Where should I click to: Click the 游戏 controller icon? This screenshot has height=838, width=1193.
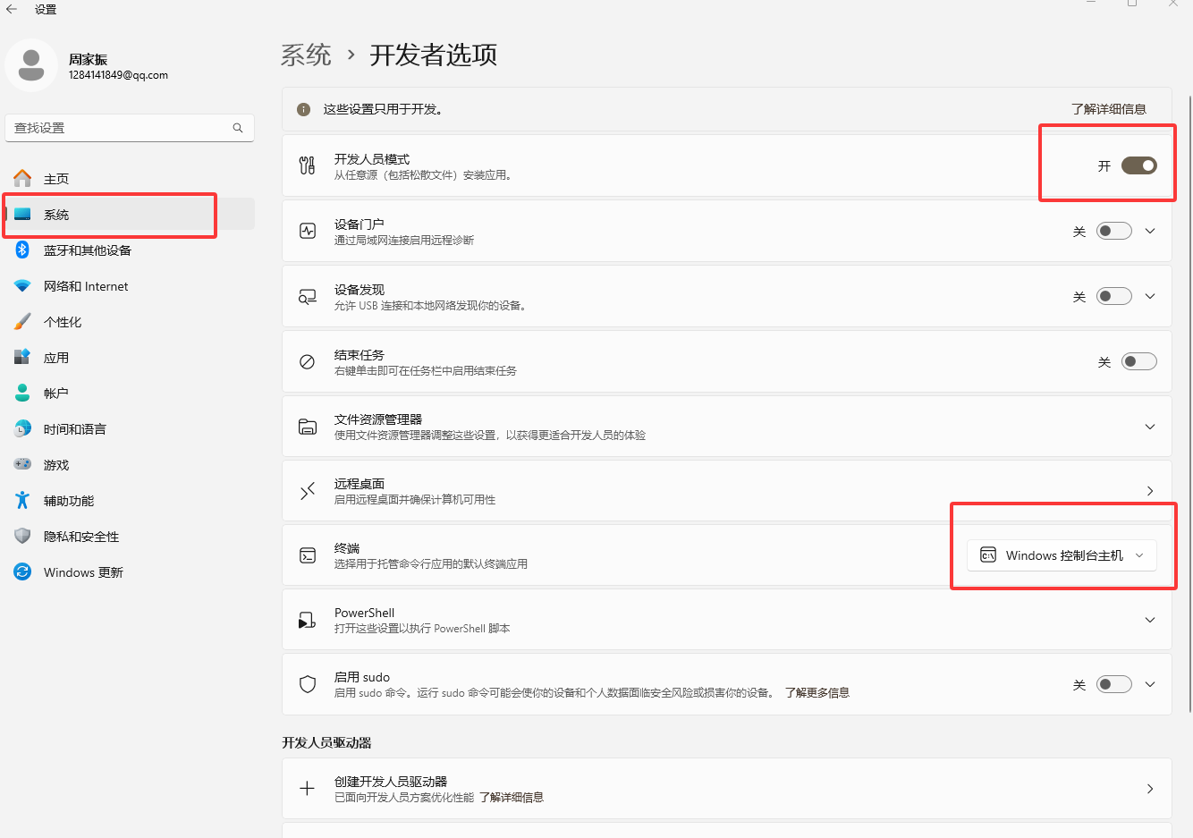click(x=22, y=465)
